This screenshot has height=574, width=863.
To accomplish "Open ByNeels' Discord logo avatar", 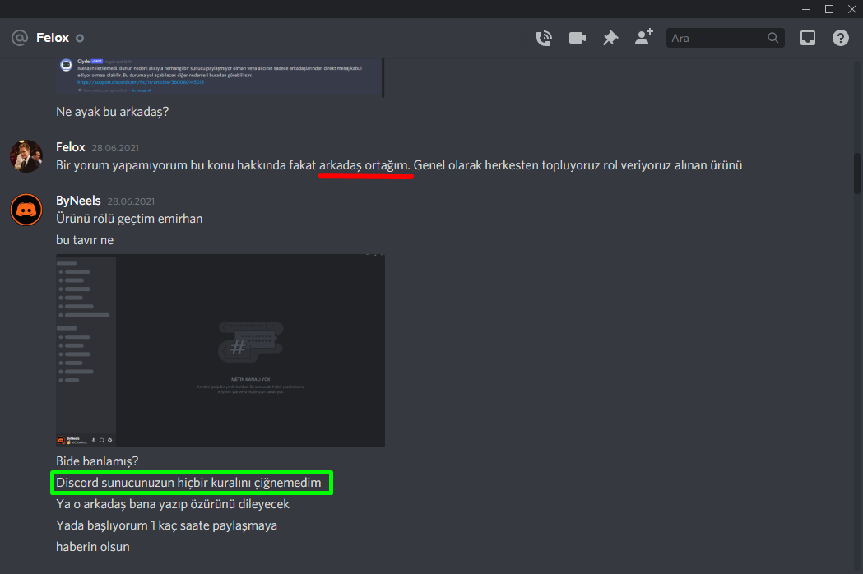I will click(x=26, y=210).
